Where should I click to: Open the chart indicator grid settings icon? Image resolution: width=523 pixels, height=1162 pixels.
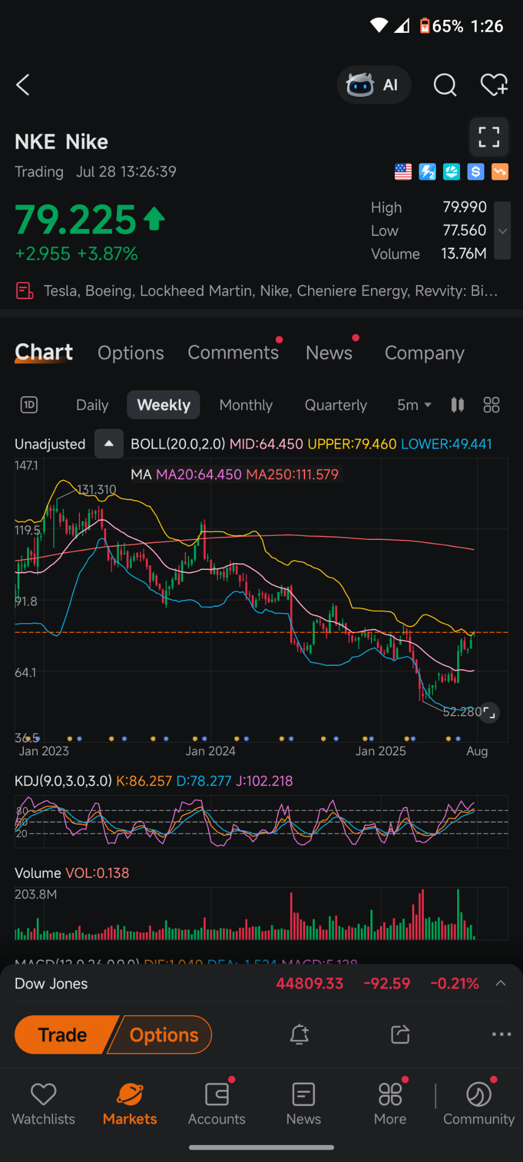(x=491, y=405)
